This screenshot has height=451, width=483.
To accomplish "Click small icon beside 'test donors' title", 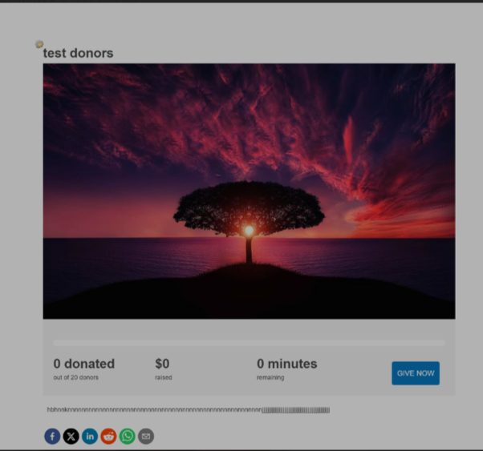I will (x=39, y=45).
